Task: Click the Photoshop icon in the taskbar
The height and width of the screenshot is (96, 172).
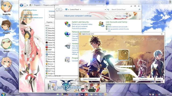Action: [77, 94]
